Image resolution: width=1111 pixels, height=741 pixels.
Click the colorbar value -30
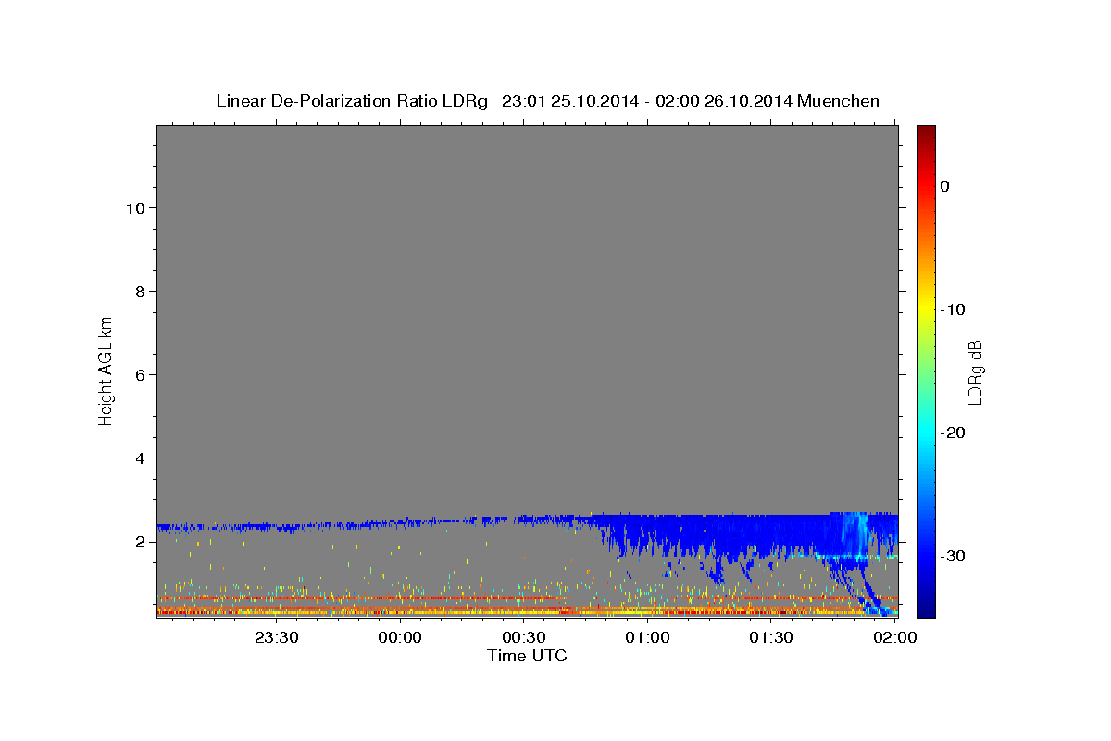pyautogui.click(x=954, y=556)
